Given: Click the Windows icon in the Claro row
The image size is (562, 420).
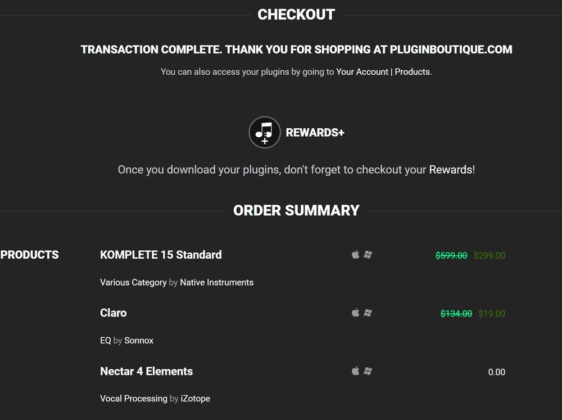Looking at the screenshot, I should point(368,313).
